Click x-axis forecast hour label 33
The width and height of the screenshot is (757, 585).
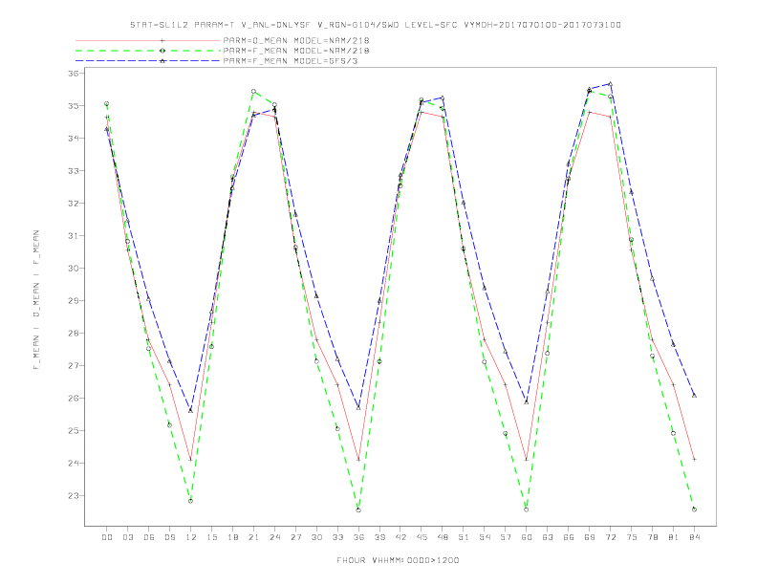[338, 537]
